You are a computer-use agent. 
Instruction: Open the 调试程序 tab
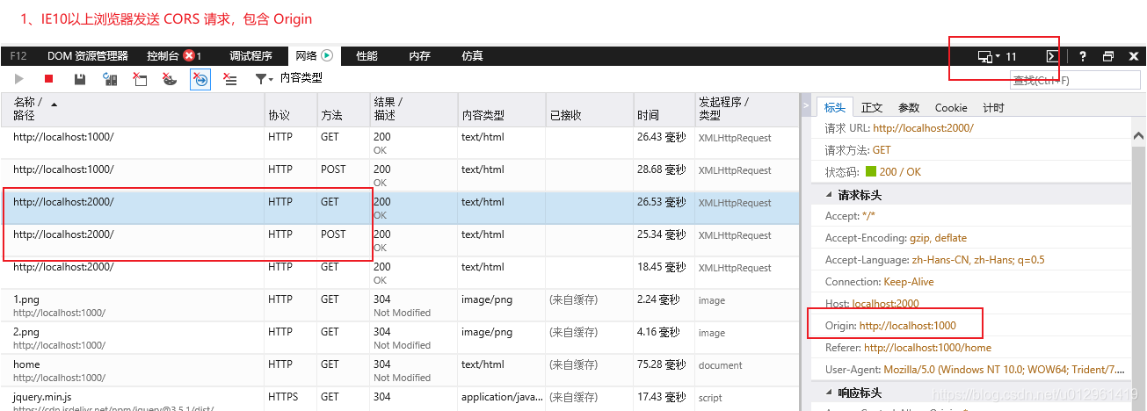(250, 56)
